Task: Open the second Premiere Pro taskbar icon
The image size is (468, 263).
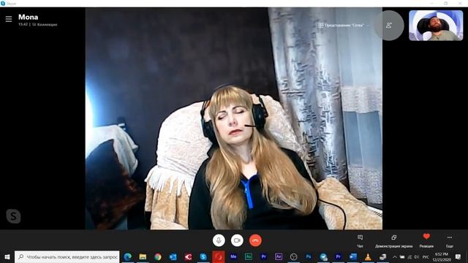Action: pyautogui.click(x=338, y=256)
